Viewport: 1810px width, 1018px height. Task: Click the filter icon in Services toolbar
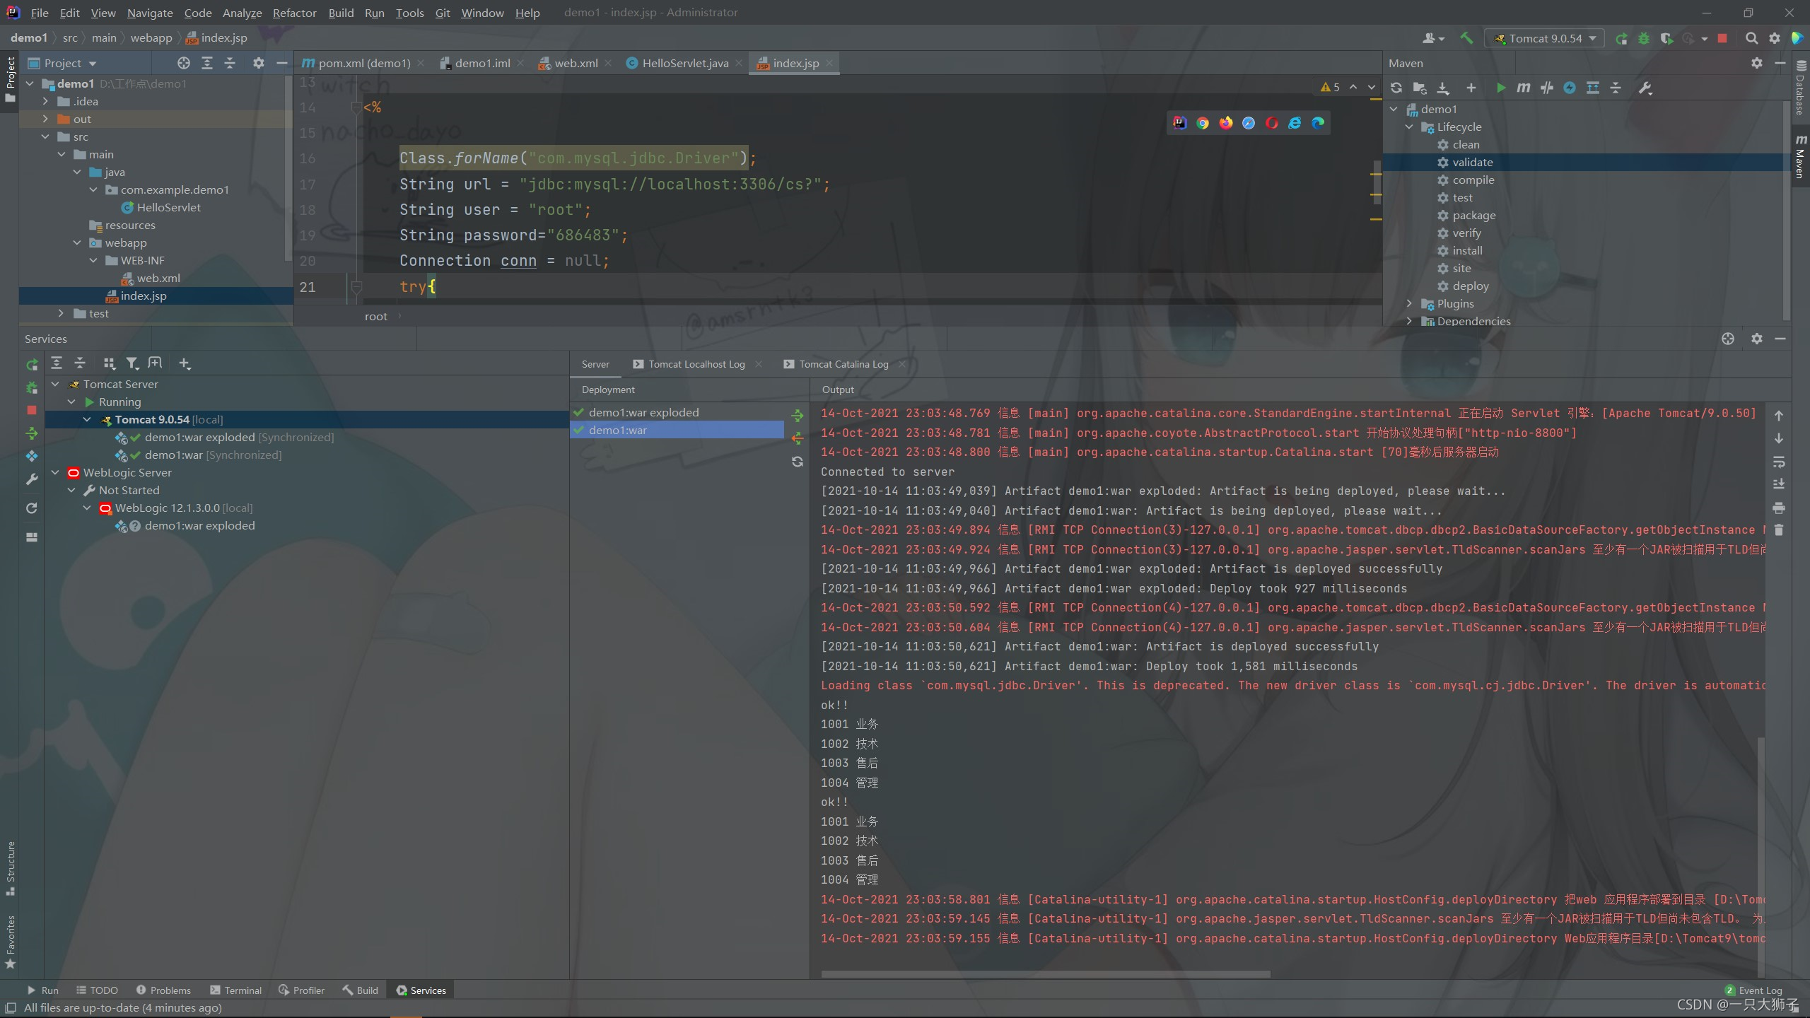click(132, 363)
